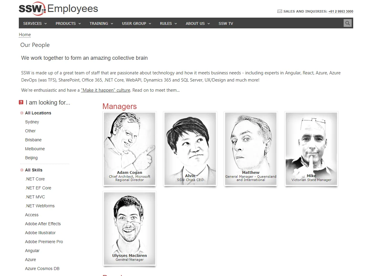Click the Our People heading
Viewport: 372px width, 276px height.
[35, 45]
